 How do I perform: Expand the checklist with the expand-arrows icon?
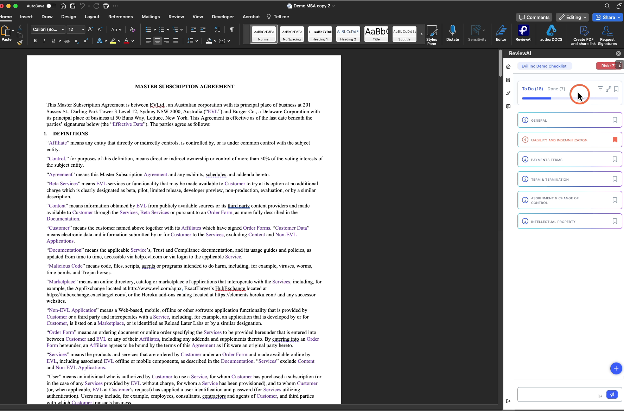[608, 89]
